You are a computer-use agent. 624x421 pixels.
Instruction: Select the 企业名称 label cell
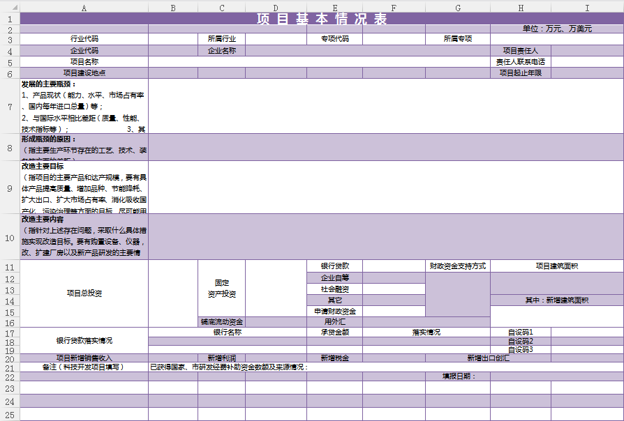coord(221,51)
